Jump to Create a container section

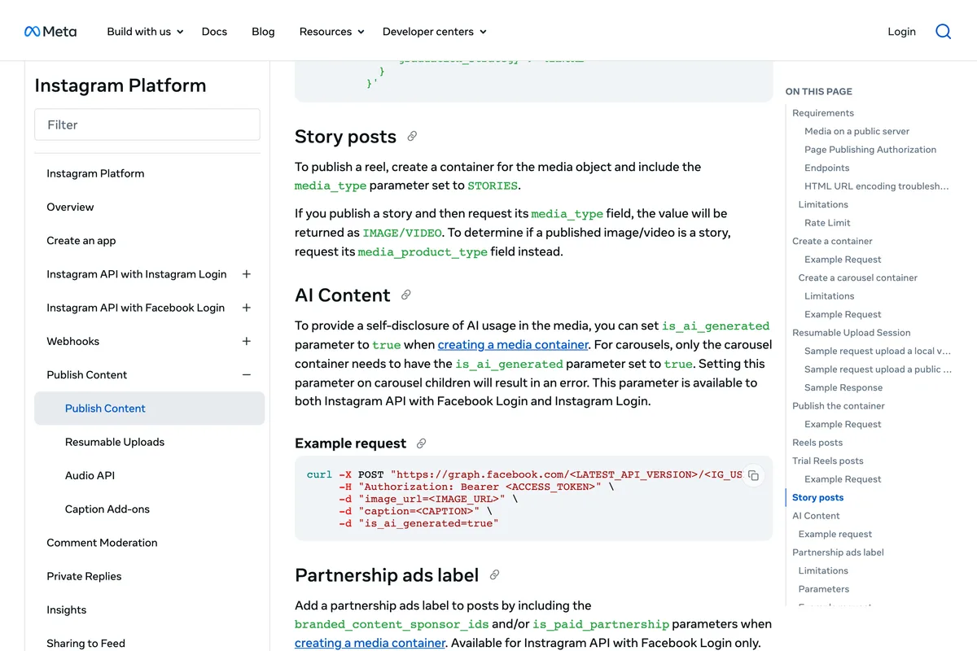coord(832,241)
